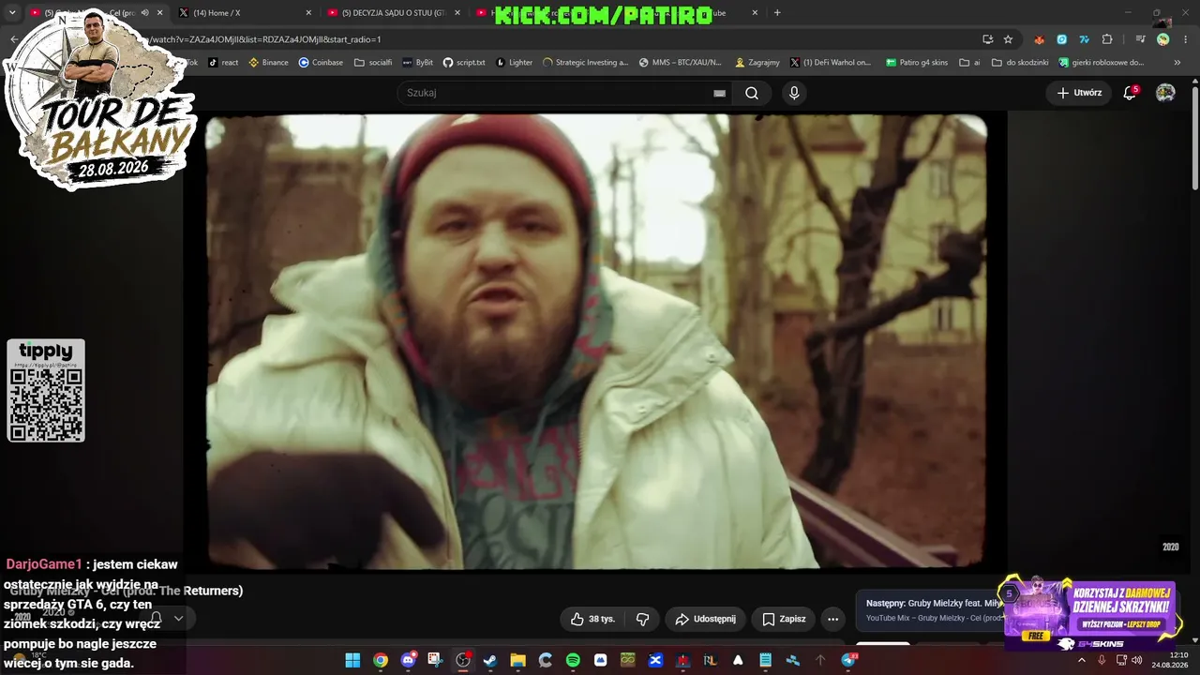
Task: Open the DeFi Warhol bookmark
Action: coord(831,63)
